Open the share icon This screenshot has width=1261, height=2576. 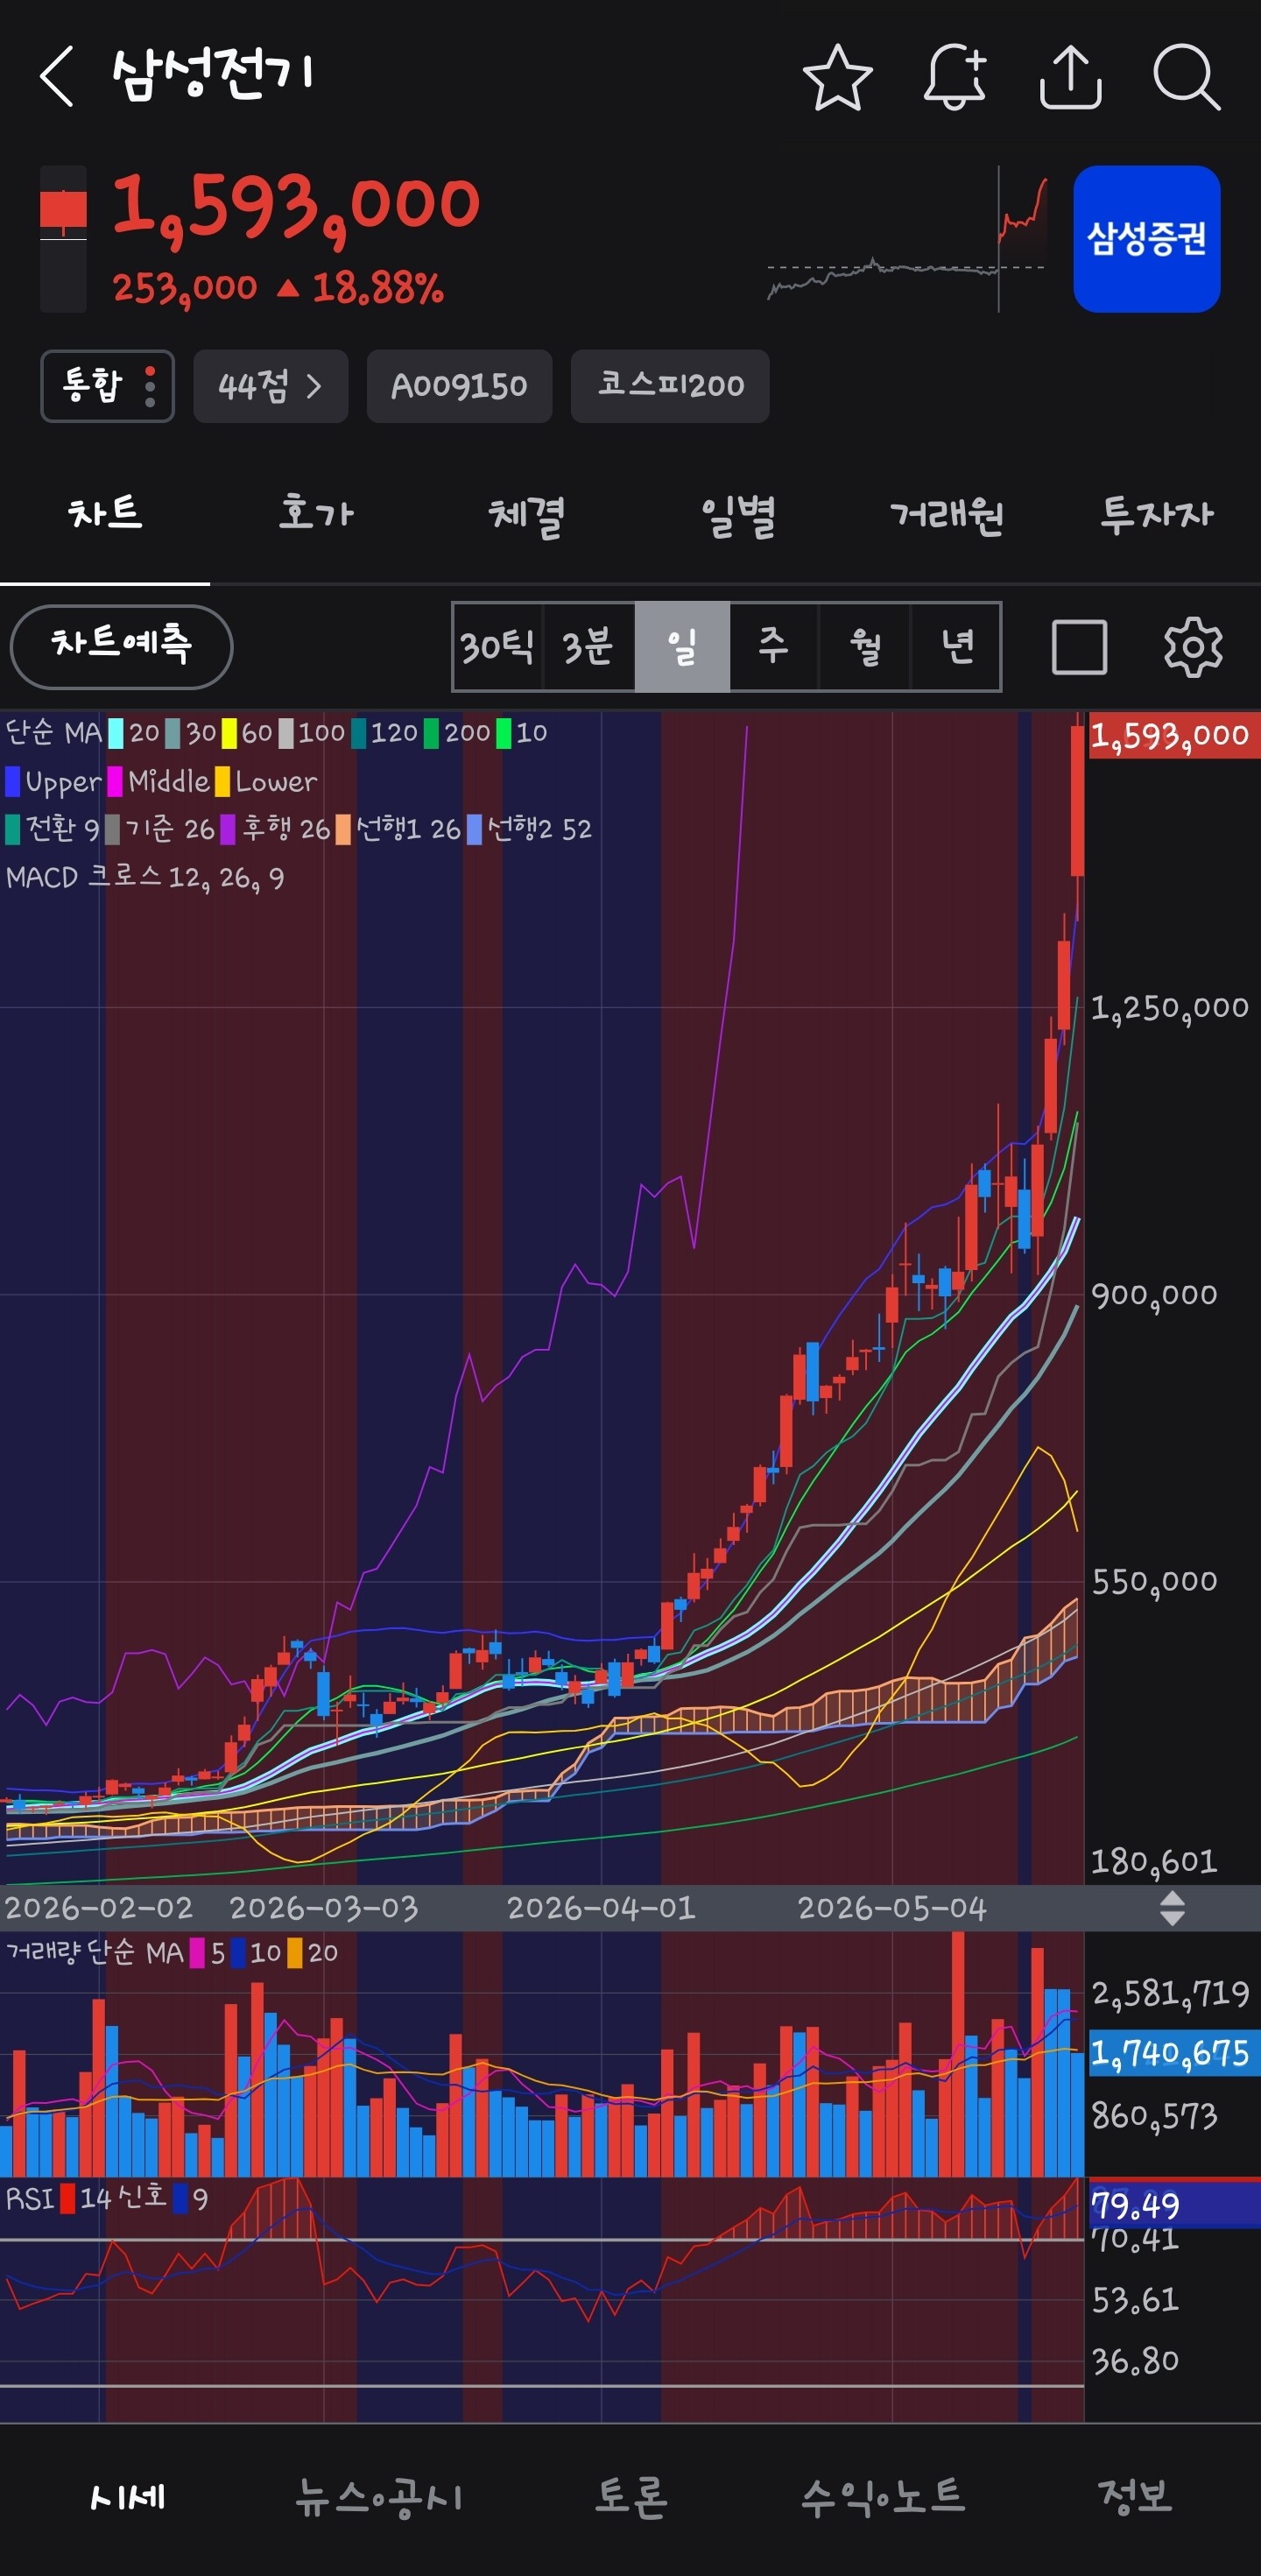click(1070, 77)
